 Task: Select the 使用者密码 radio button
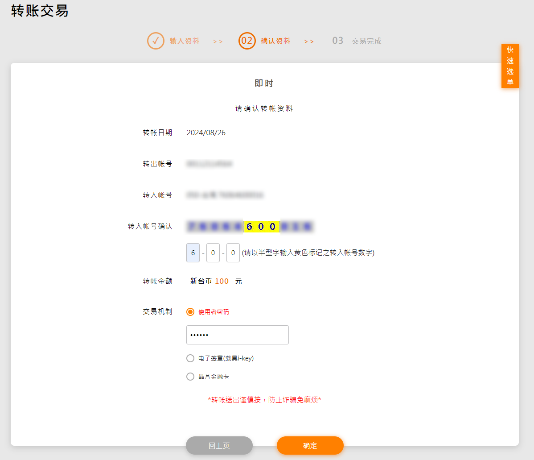point(190,312)
